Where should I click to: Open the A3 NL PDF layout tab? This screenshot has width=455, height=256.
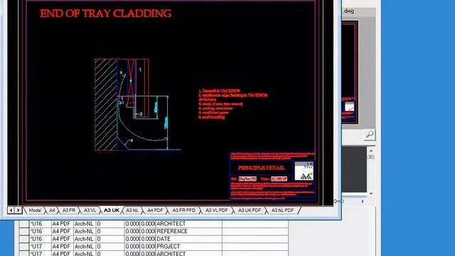pos(283,210)
